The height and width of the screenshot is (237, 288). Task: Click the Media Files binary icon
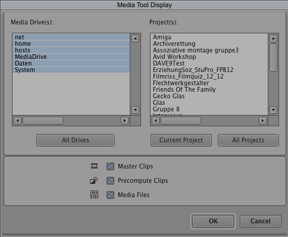94,195
